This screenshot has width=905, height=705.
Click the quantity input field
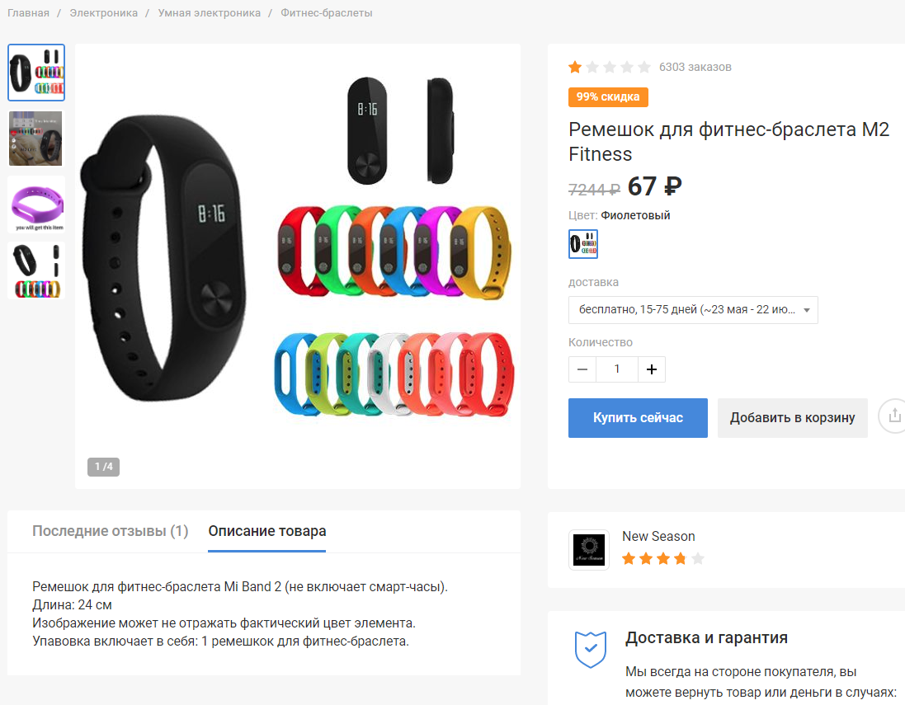click(x=617, y=369)
